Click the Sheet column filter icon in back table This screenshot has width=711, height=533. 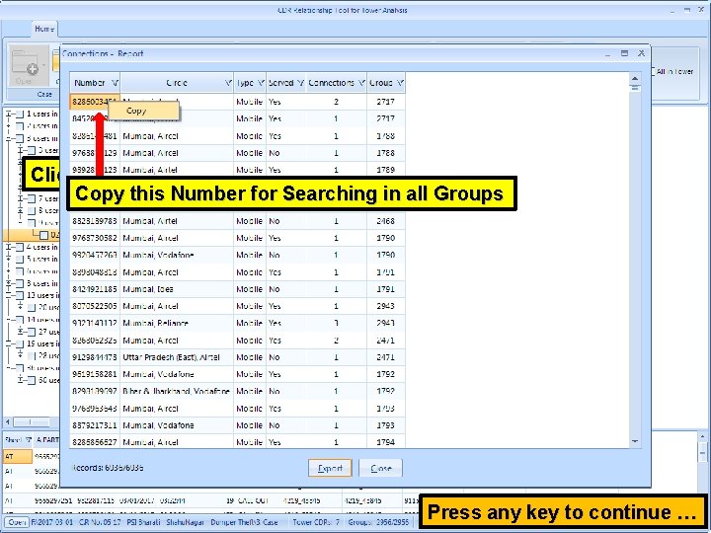[28, 439]
